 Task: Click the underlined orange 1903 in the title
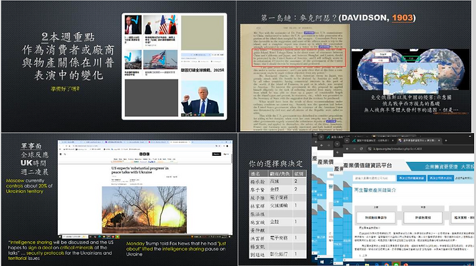click(402, 18)
